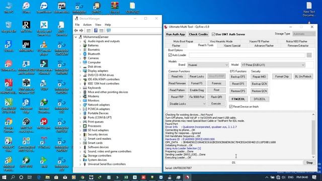
Task: Open the Storage Type dropdown
Action: [x=304, y=34]
